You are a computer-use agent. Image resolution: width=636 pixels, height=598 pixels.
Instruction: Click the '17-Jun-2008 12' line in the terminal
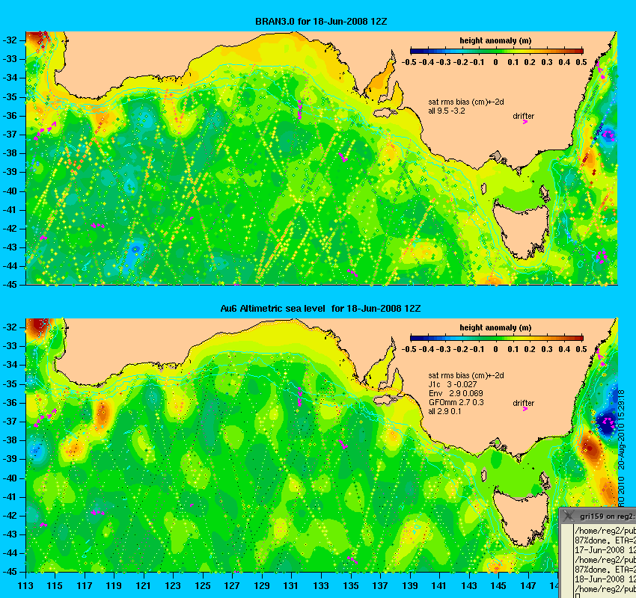tap(605, 550)
